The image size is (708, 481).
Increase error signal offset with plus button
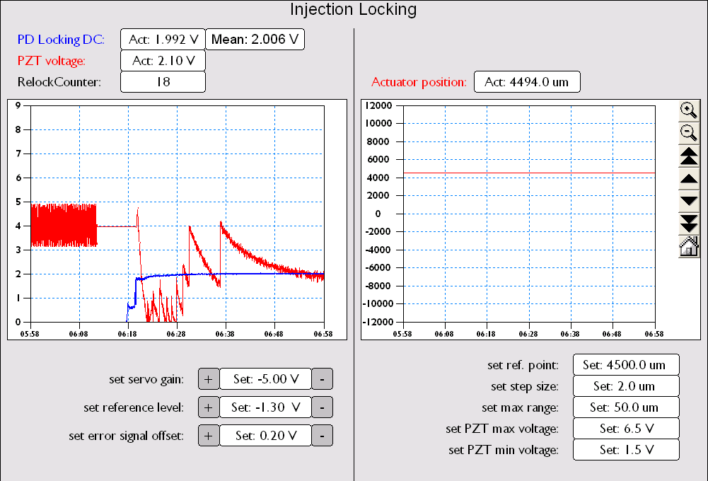pos(209,436)
